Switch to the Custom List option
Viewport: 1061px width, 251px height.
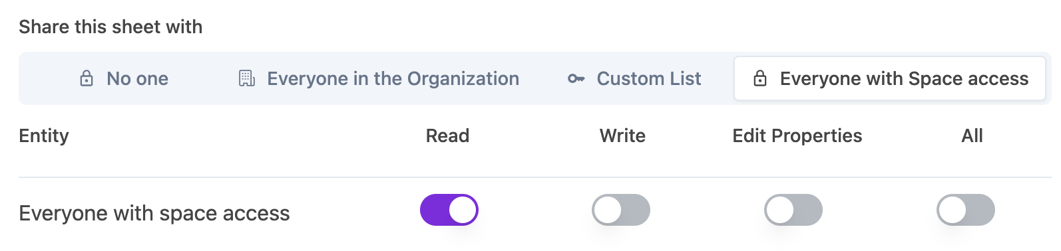634,78
